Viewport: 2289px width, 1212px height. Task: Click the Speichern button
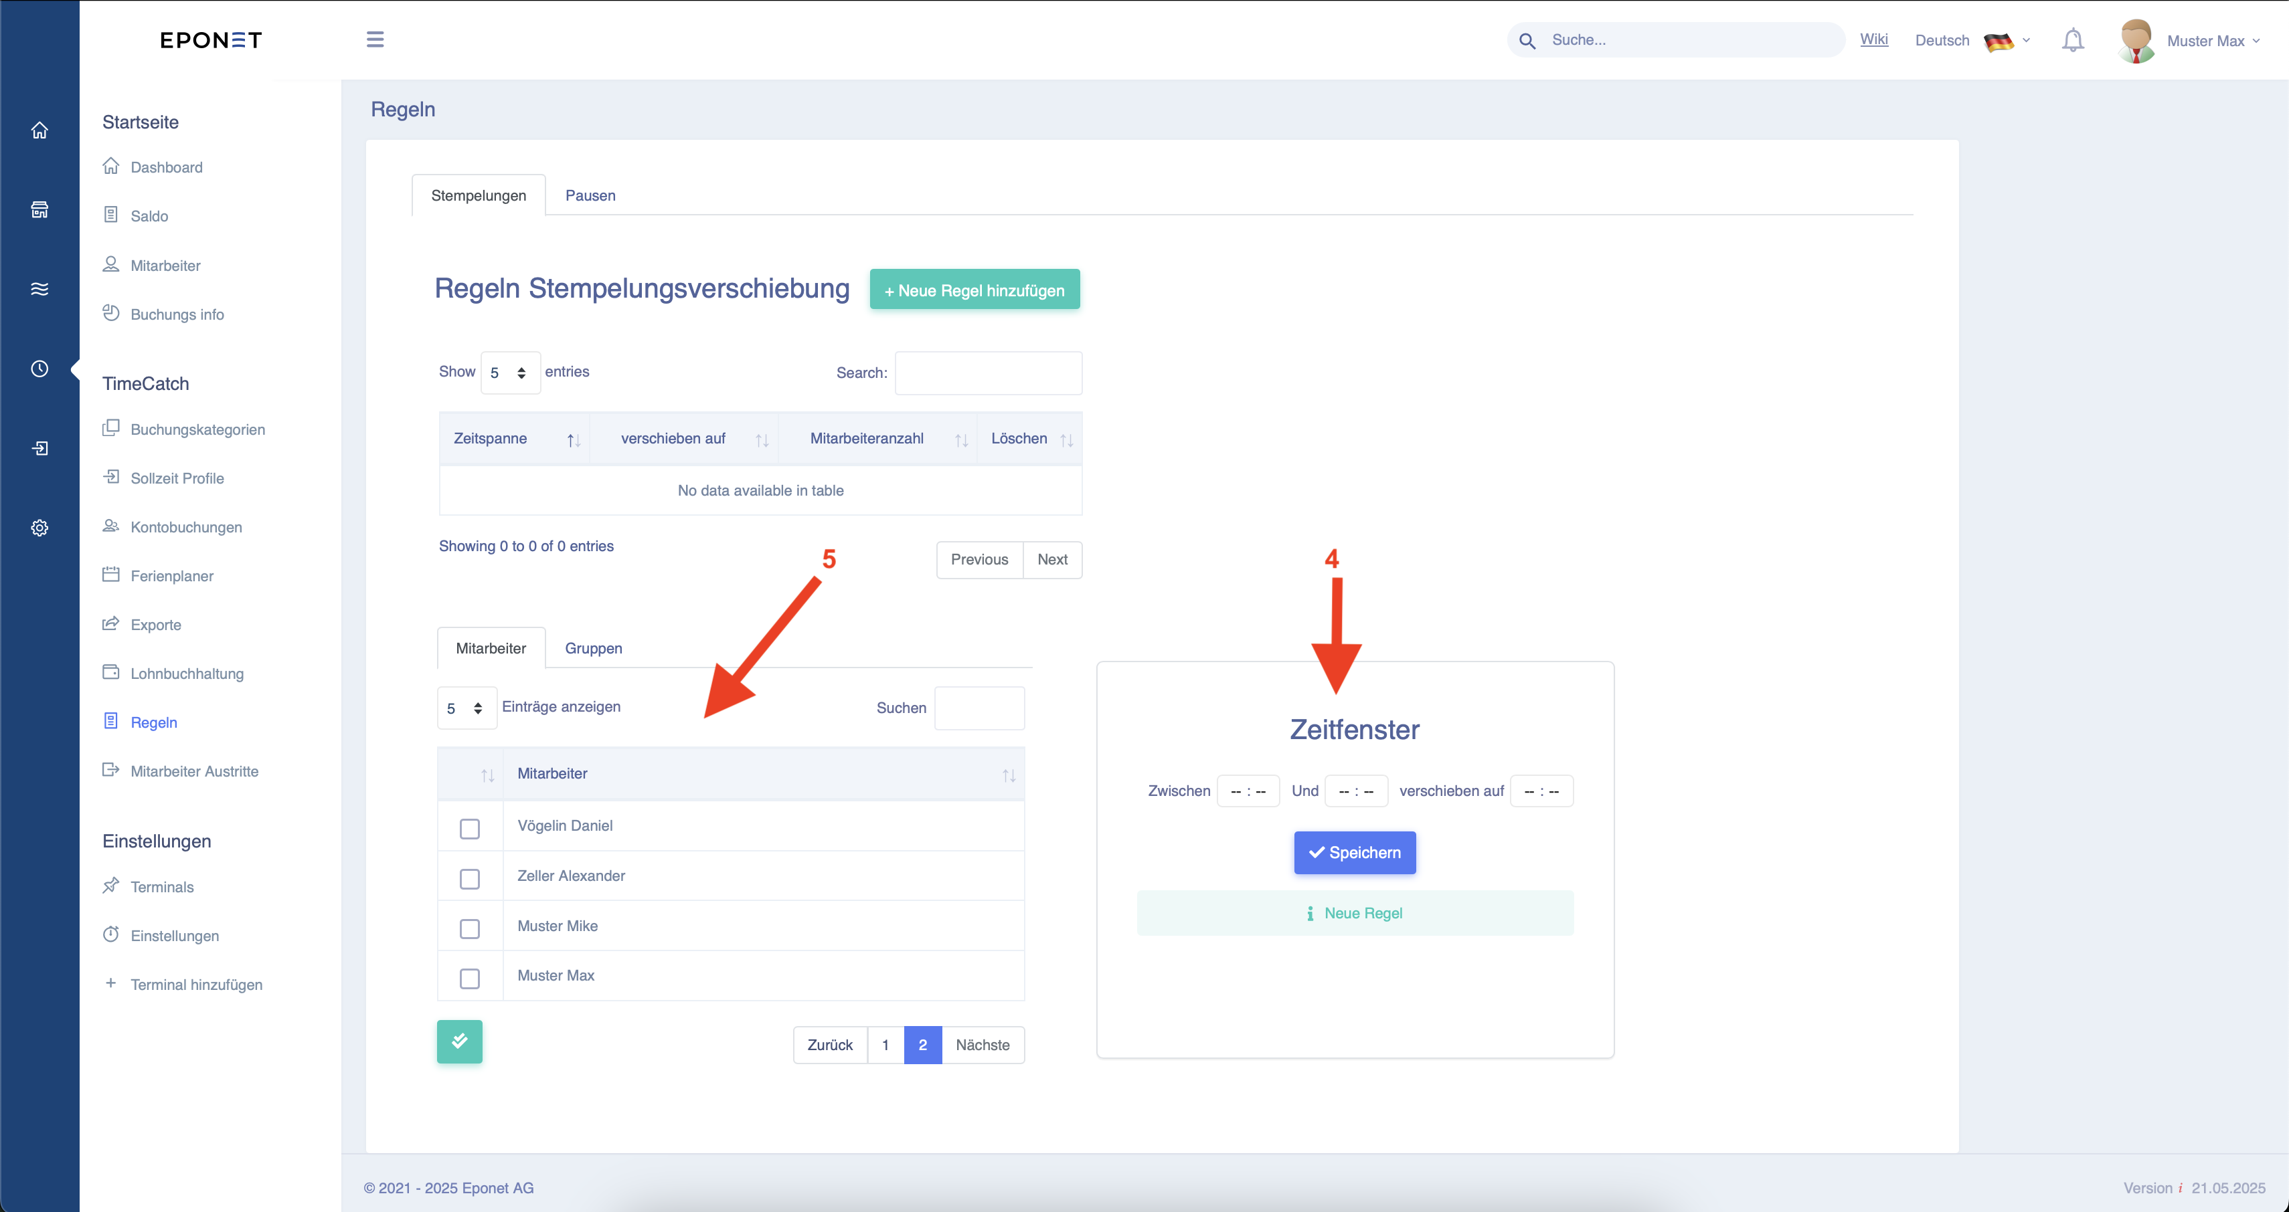point(1354,852)
